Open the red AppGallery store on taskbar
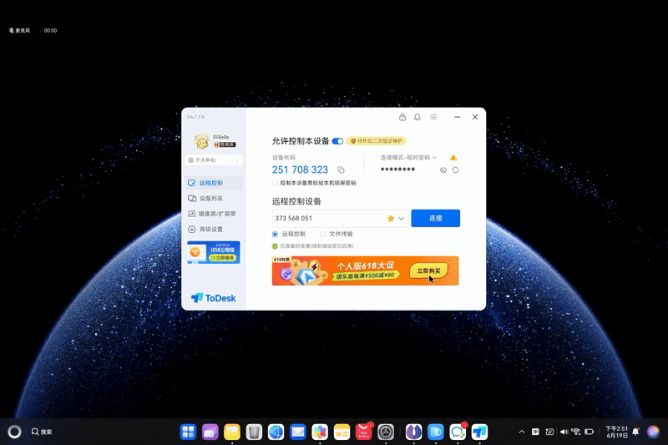 click(x=364, y=432)
